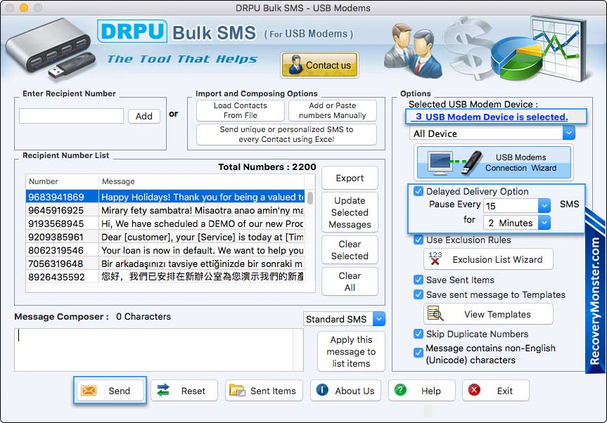Click the Send button label
The image size is (607, 423).
tap(120, 391)
